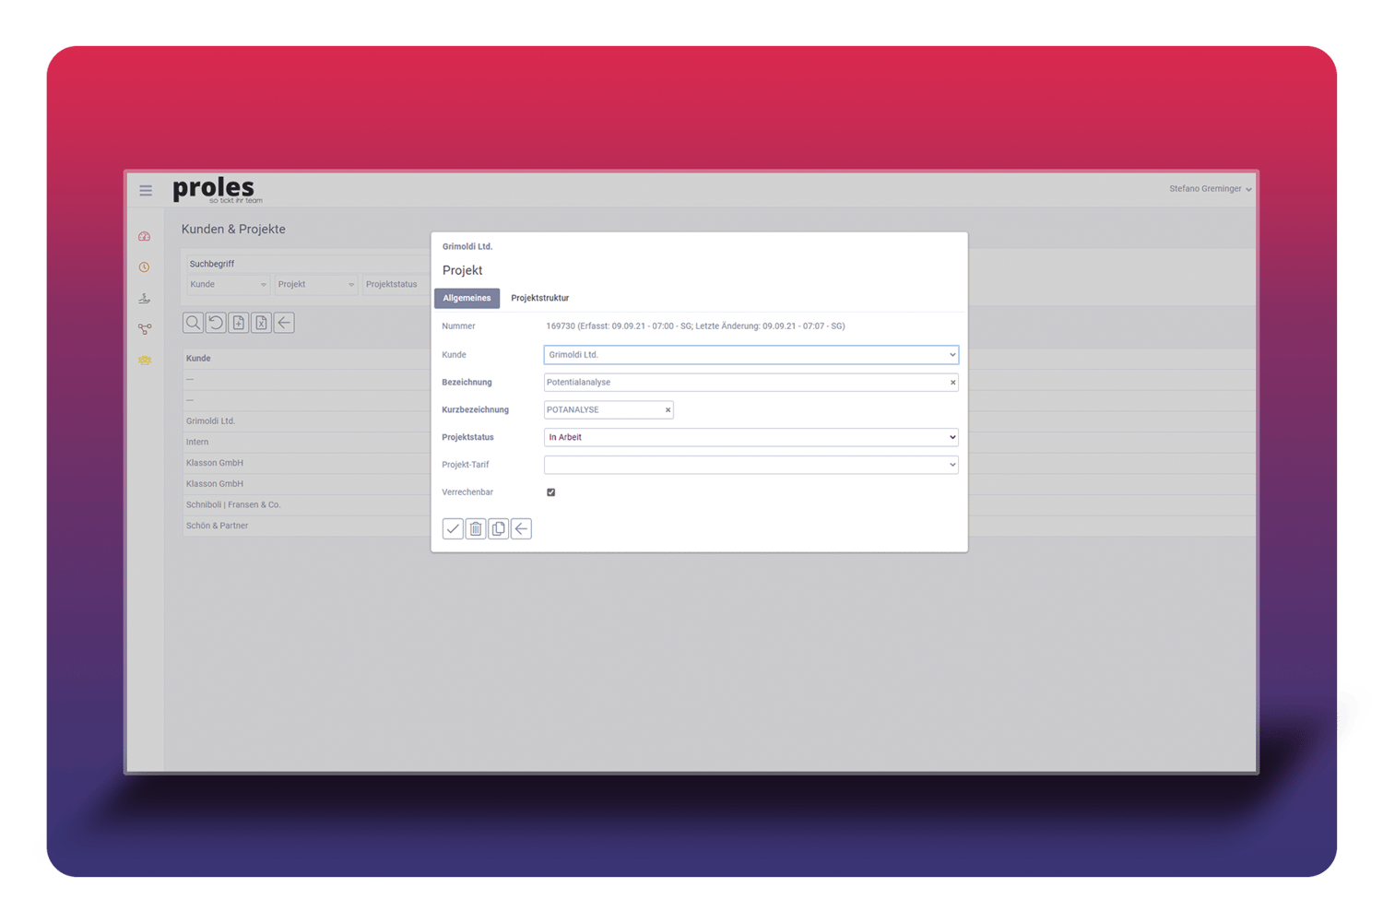Open the Kunde filter dropdown

[x=228, y=285]
